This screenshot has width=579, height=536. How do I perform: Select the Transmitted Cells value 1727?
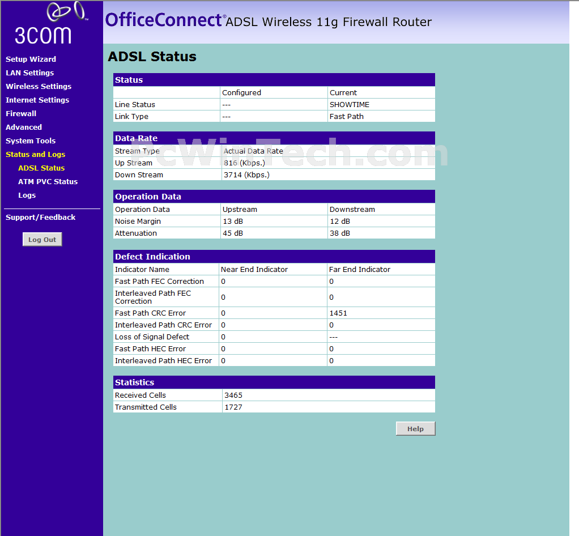233,407
